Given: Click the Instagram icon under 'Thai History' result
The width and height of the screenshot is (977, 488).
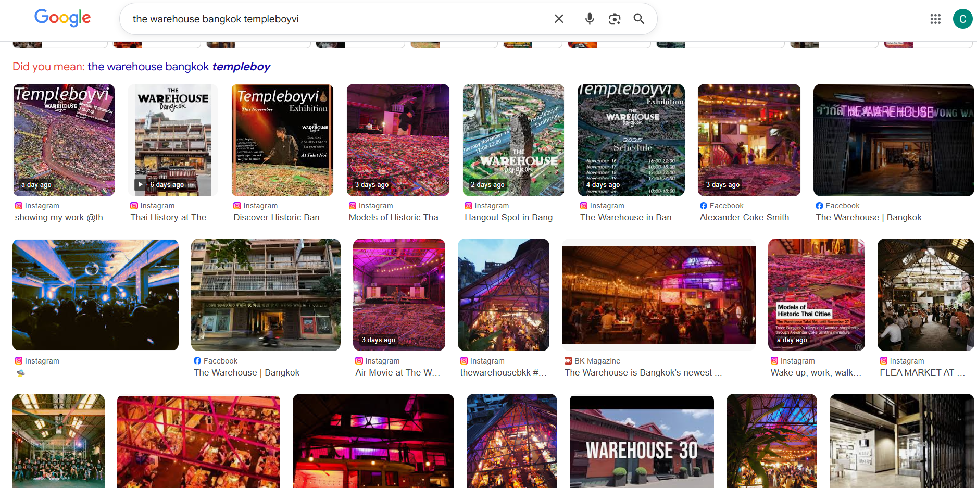Looking at the screenshot, I should point(134,205).
